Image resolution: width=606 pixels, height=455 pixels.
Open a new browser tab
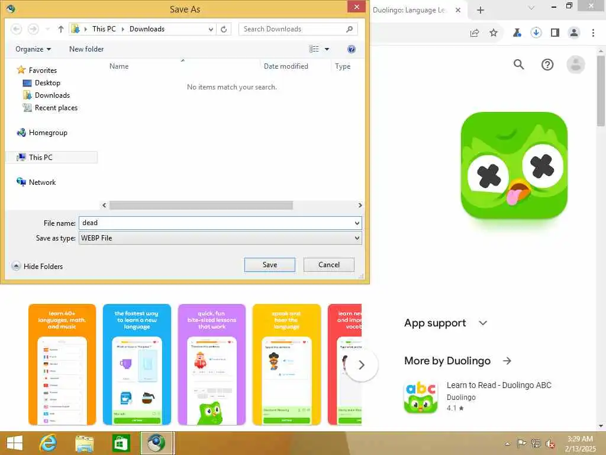click(x=481, y=10)
